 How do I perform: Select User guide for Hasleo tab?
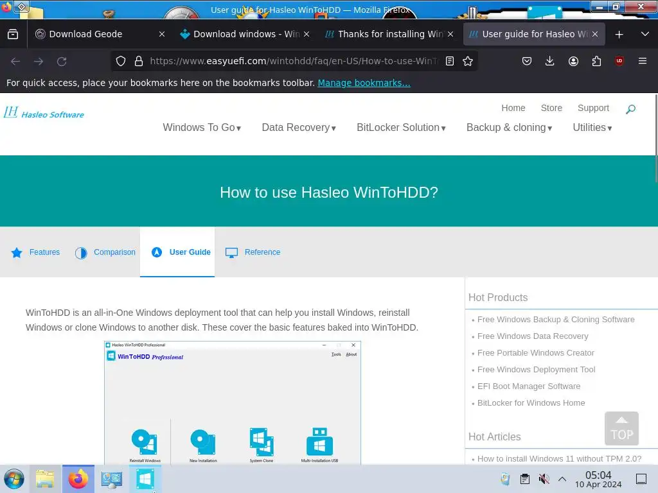pos(534,35)
